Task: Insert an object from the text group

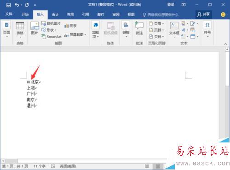Action: [x=194, y=37]
